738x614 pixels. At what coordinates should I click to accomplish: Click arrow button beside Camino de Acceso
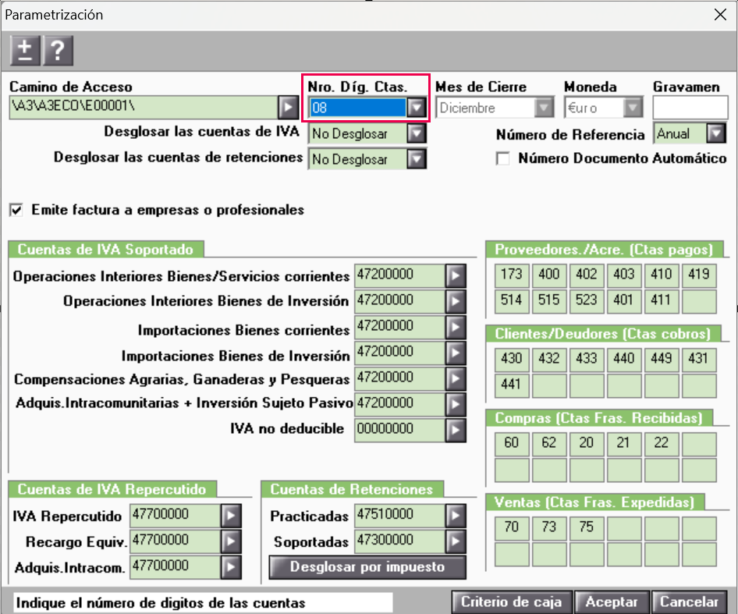coord(289,107)
